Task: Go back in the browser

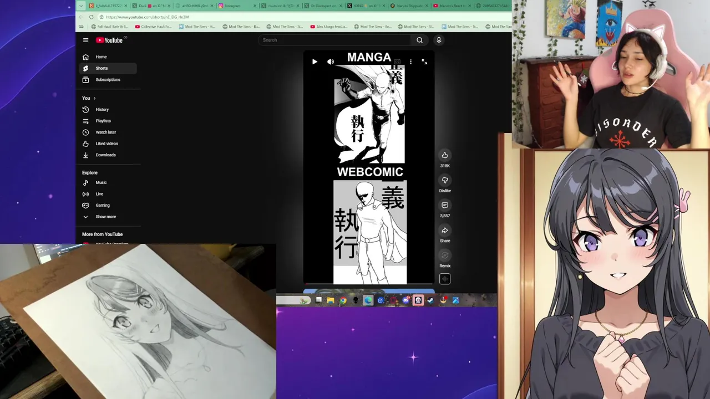Action: click(81, 17)
